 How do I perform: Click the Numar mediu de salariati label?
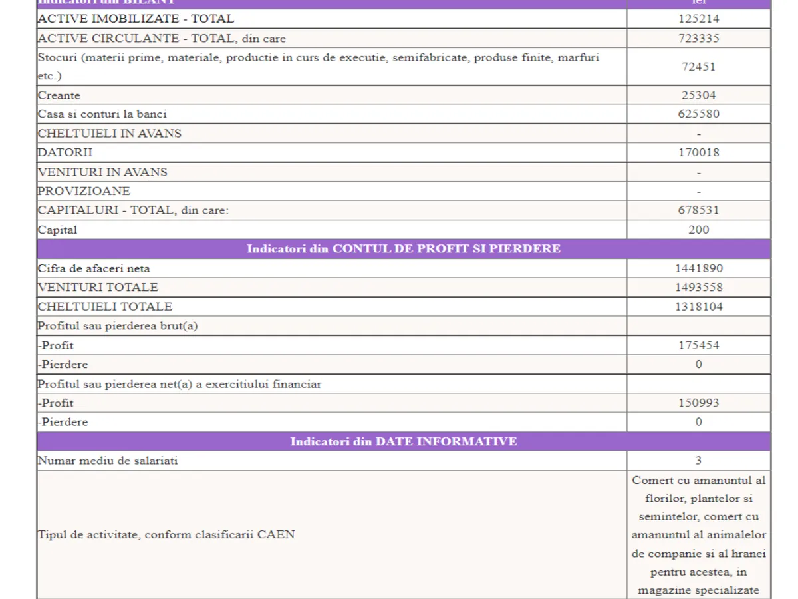pos(108,461)
